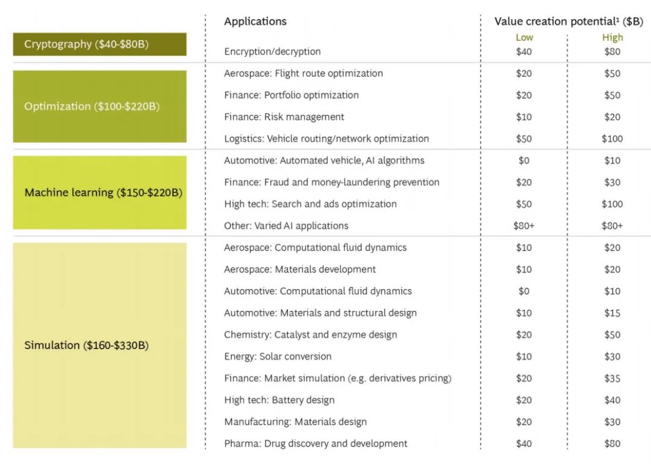Select Pharma: Drug discovery and development

315,444
